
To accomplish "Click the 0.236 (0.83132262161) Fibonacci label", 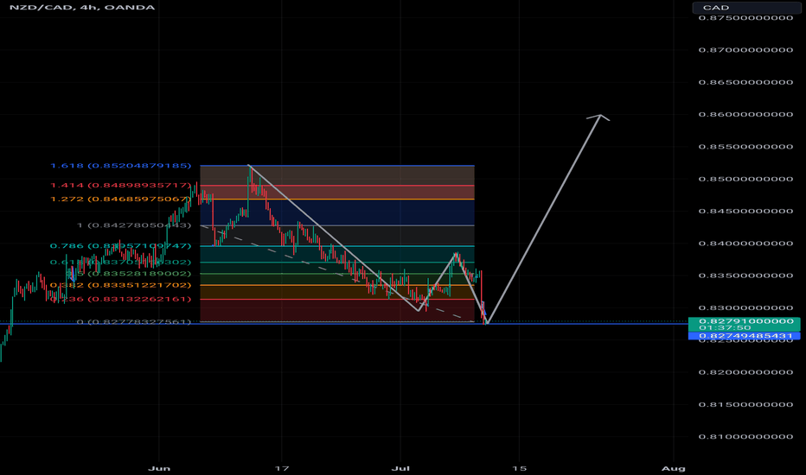I will coord(121,300).
